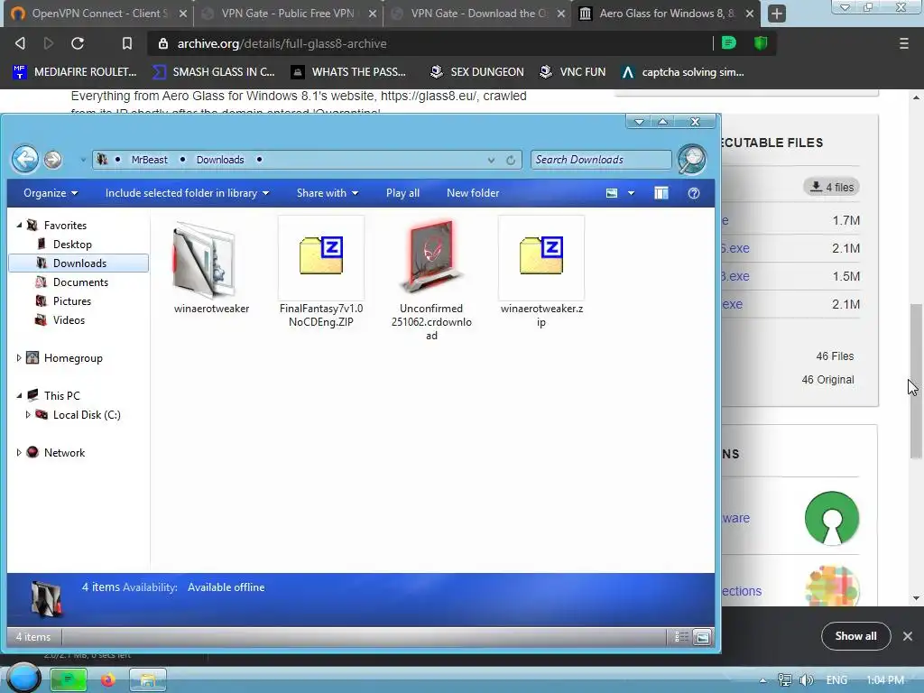The height and width of the screenshot is (693, 924).
Task: Open the Organize dropdown menu
Action: click(x=51, y=193)
